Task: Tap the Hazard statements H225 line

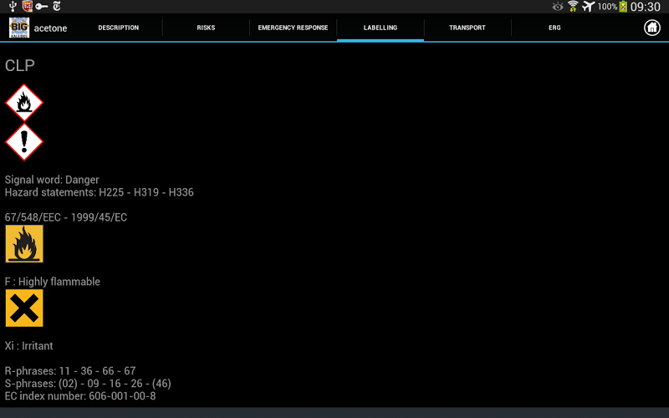Action: (x=99, y=192)
